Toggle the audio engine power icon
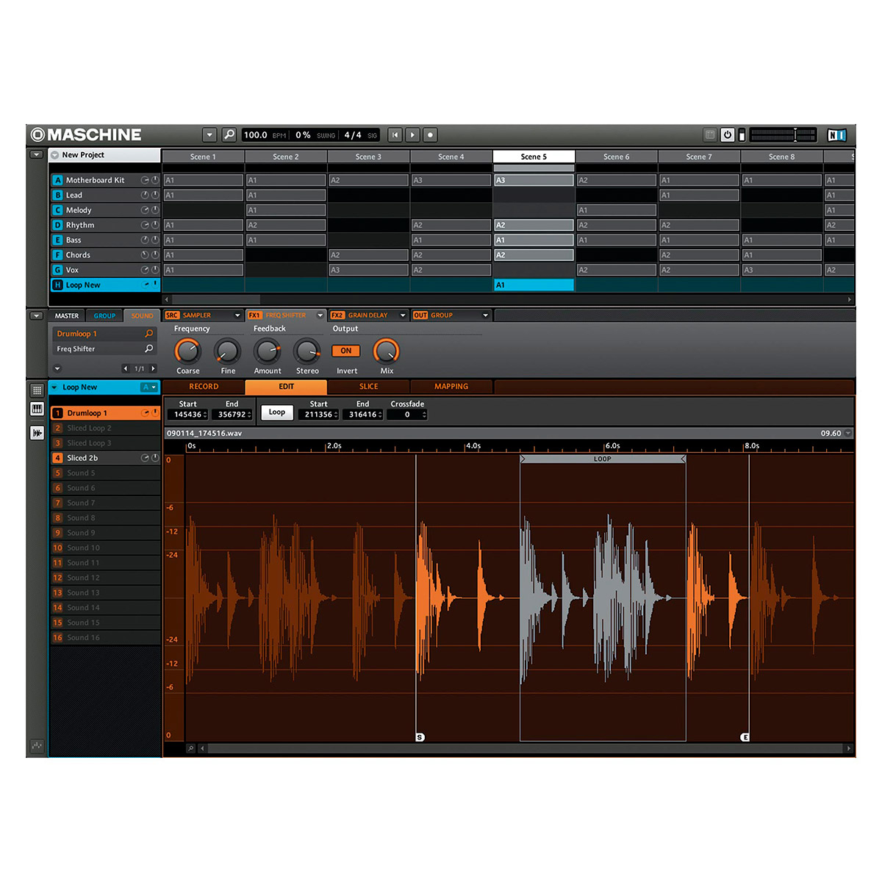 point(728,135)
